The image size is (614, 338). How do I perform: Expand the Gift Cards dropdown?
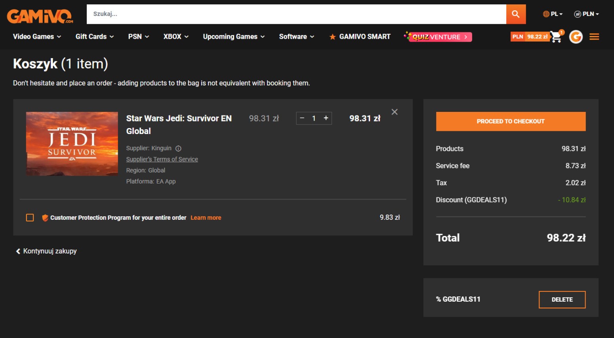pyautogui.click(x=95, y=37)
